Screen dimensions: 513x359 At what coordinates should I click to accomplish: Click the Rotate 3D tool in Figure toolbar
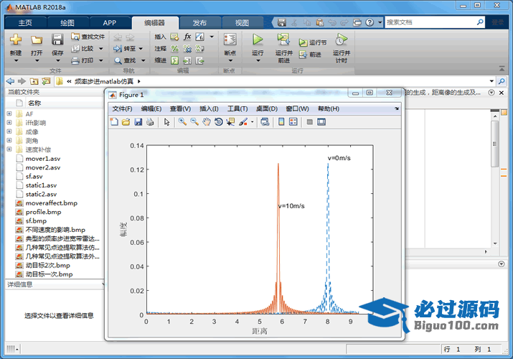218,122
